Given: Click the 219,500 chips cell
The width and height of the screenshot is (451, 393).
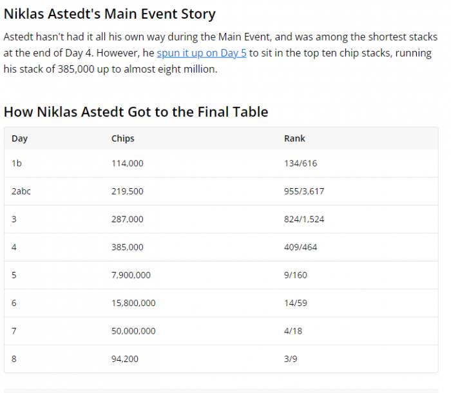Looking at the screenshot, I should [128, 191].
